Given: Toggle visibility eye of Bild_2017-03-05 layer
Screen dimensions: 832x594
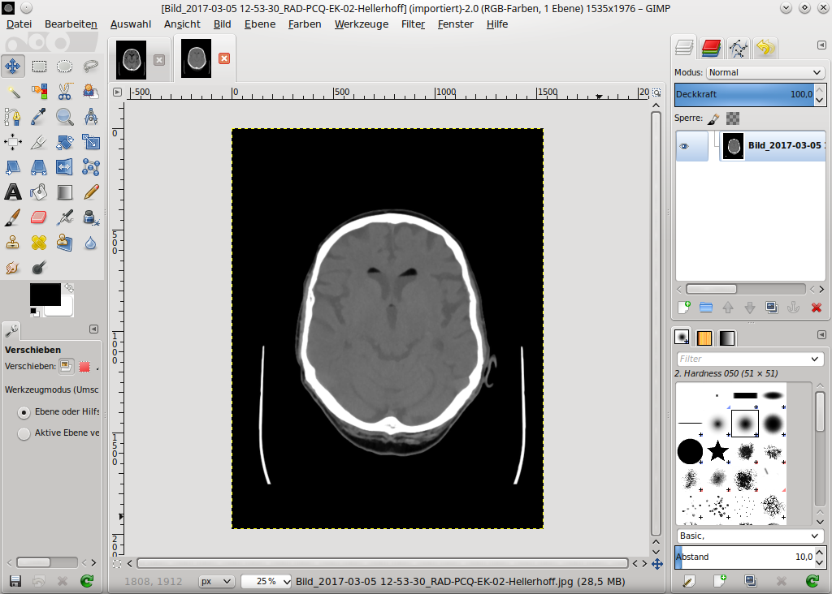Looking at the screenshot, I should pos(684,146).
